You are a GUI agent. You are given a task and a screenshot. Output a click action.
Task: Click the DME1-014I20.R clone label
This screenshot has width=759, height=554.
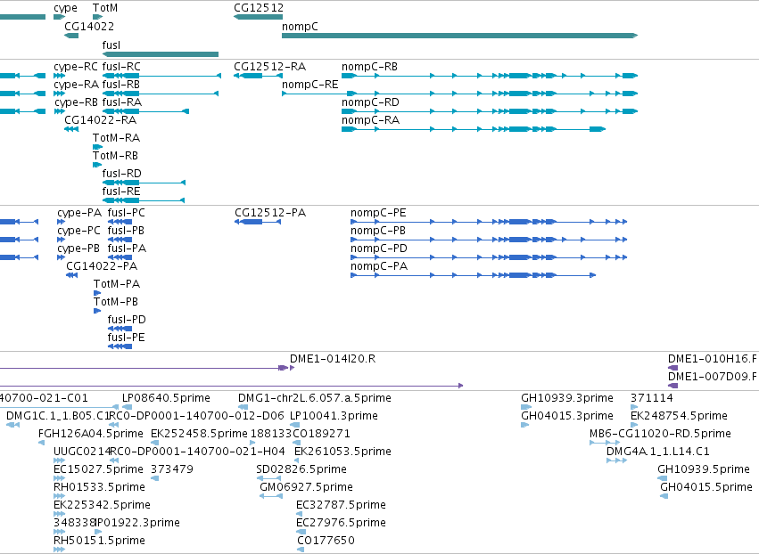click(x=333, y=359)
